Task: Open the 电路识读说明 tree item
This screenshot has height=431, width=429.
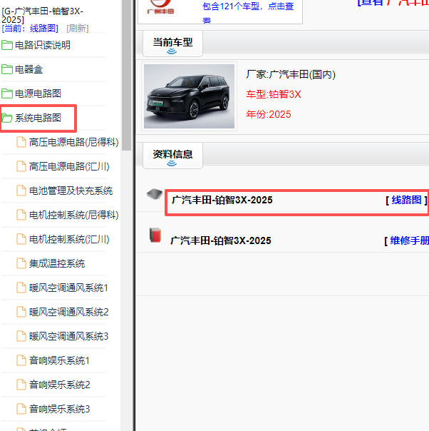Action: pos(43,45)
